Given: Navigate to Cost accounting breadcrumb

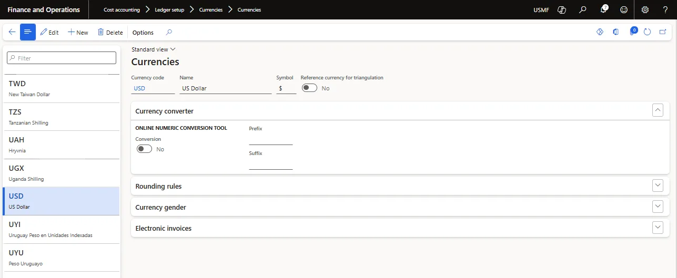Looking at the screenshot, I should pos(122,9).
